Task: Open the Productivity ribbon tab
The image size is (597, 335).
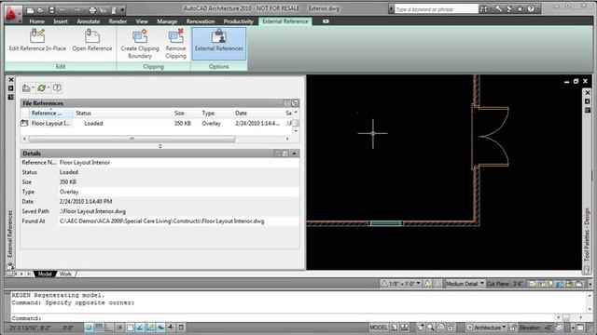Action: click(239, 21)
